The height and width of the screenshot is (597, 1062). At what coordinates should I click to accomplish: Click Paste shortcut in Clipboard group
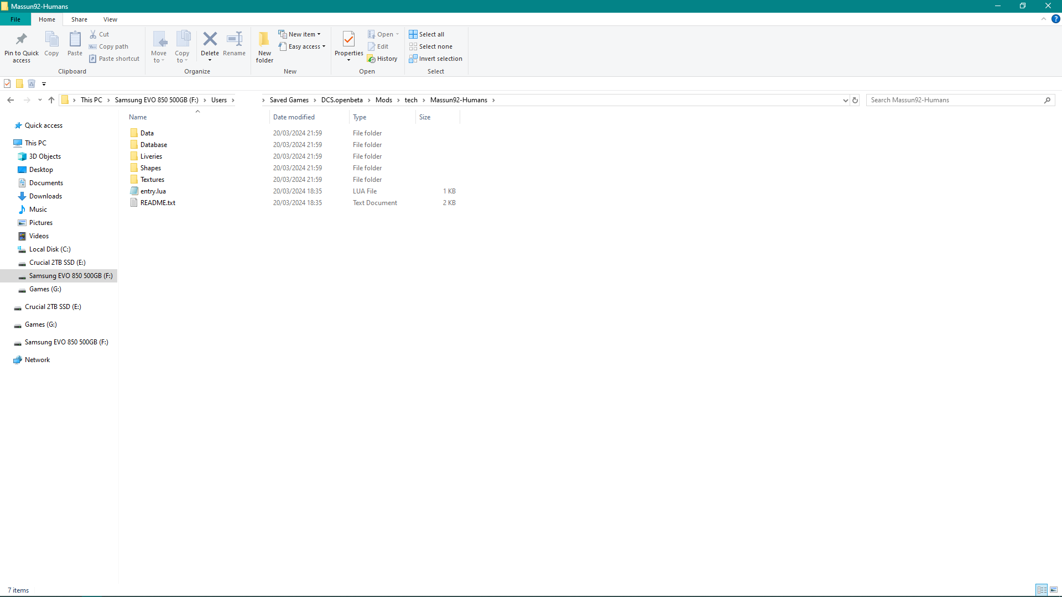(114, 59)
